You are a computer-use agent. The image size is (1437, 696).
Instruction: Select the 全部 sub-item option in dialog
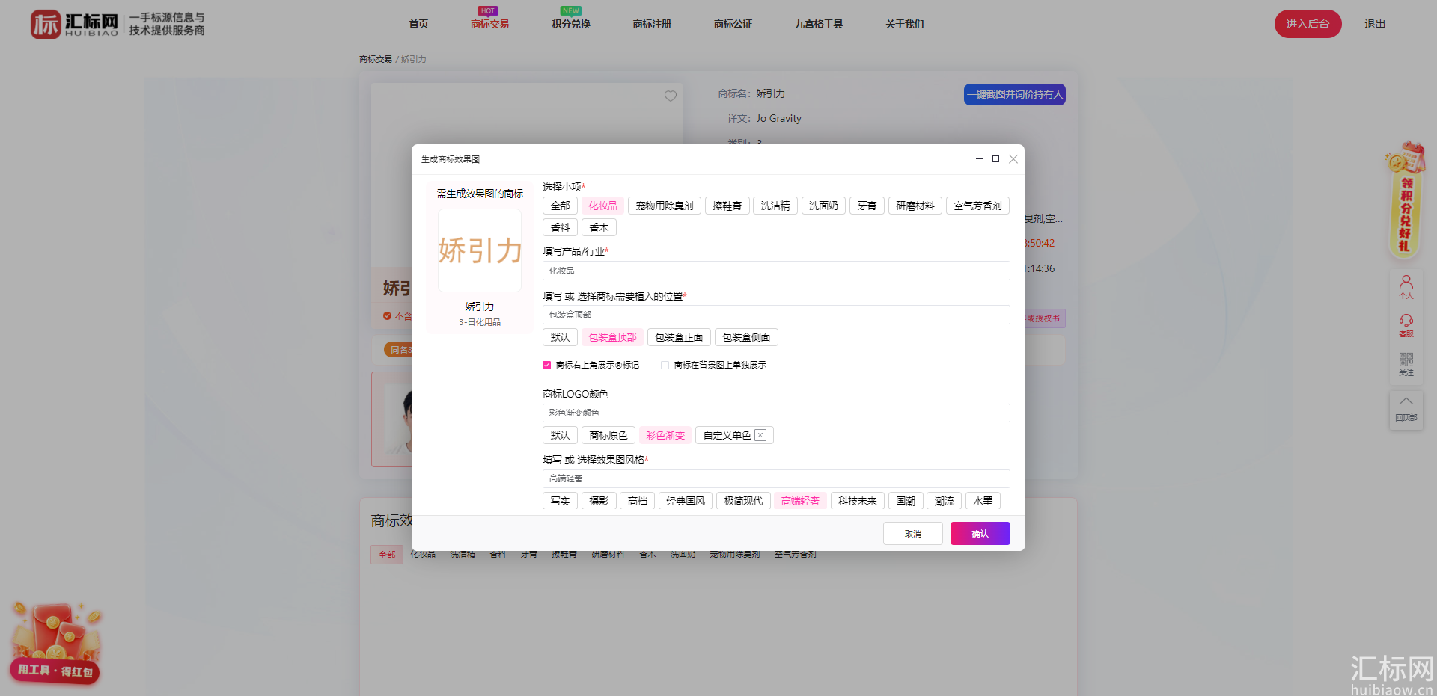click(560, 206)
